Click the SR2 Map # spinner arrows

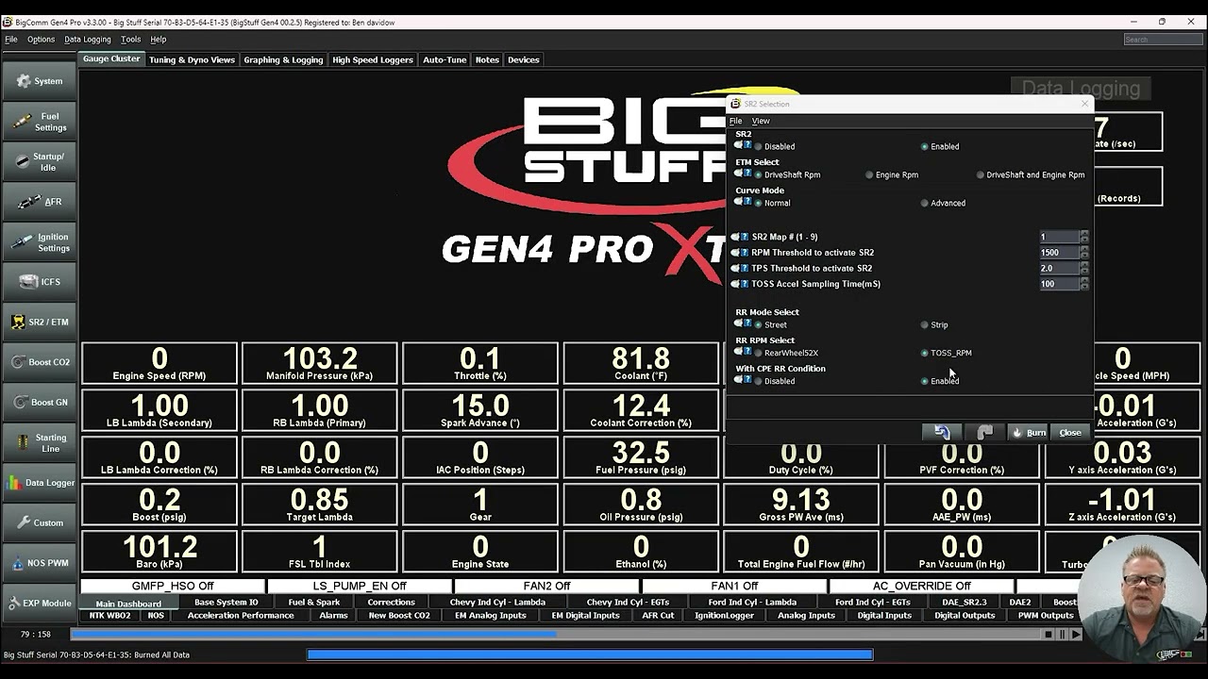coord(1084,237)
